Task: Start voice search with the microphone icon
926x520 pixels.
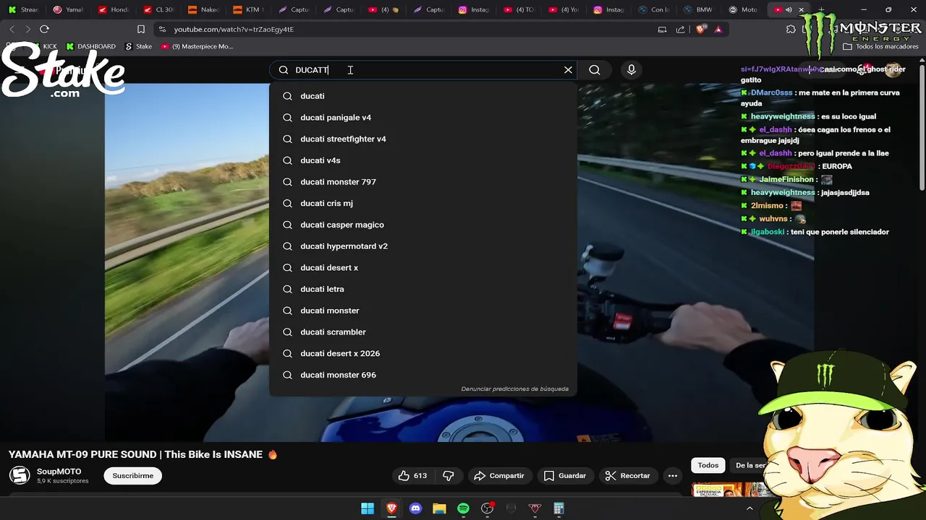Action: 632,70
